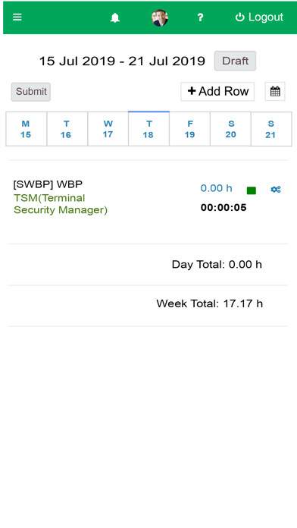Open the hamburger navigation menu
The height and width of the screenshot is (528, 297).
pyautogui.click(x=17, y=17)
